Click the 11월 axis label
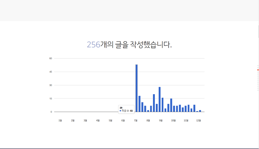The width and height of the screenshot is (259, 149). pos(186,121)
